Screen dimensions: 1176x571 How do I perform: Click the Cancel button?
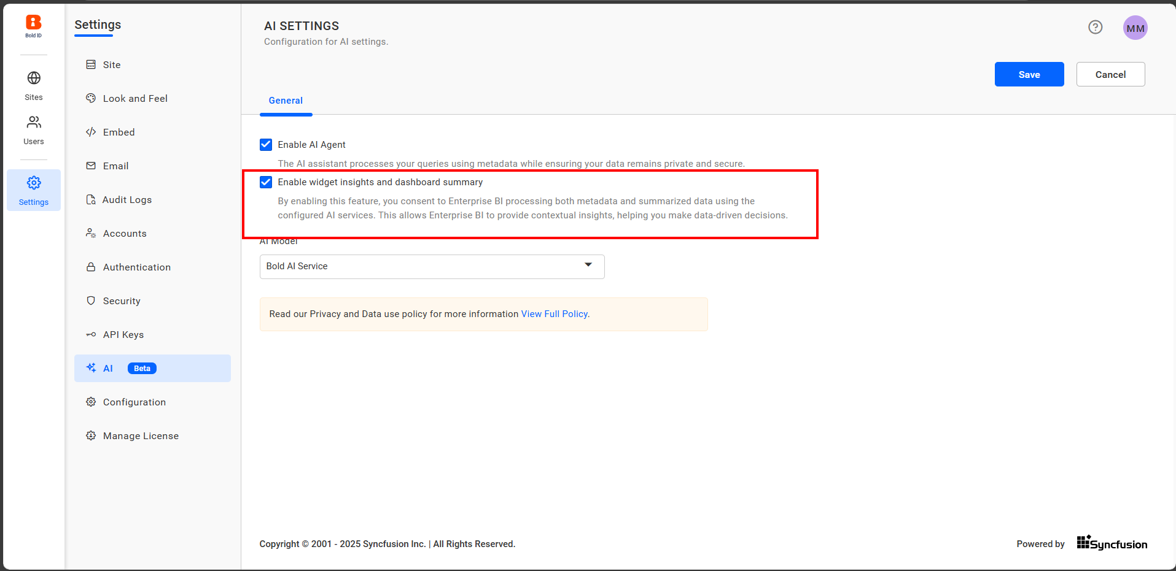pyautogui.click(x=1110, y=74)
